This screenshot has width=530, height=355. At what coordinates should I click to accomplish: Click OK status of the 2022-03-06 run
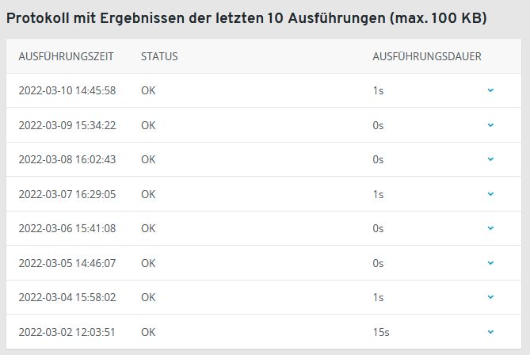148,228
